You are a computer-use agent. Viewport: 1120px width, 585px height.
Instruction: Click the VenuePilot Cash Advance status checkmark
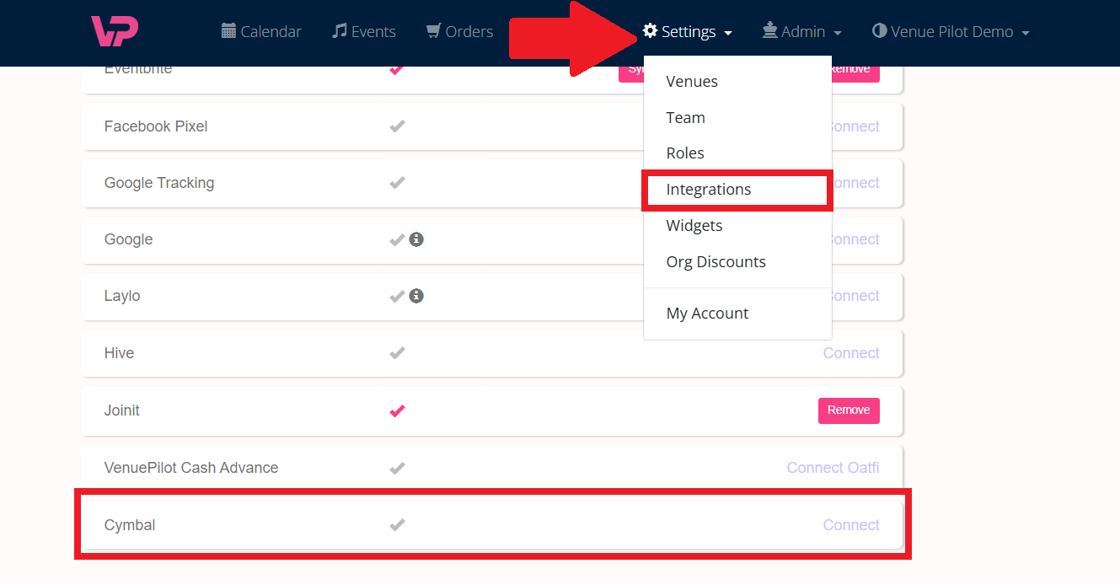(x=397, y=468)
